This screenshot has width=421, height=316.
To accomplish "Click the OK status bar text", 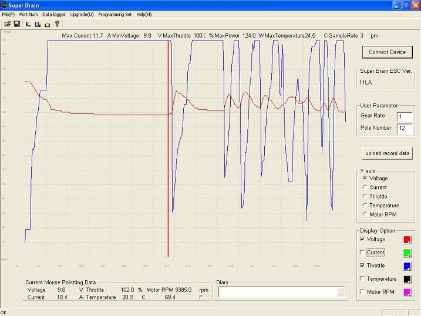I will pos(4,313).
